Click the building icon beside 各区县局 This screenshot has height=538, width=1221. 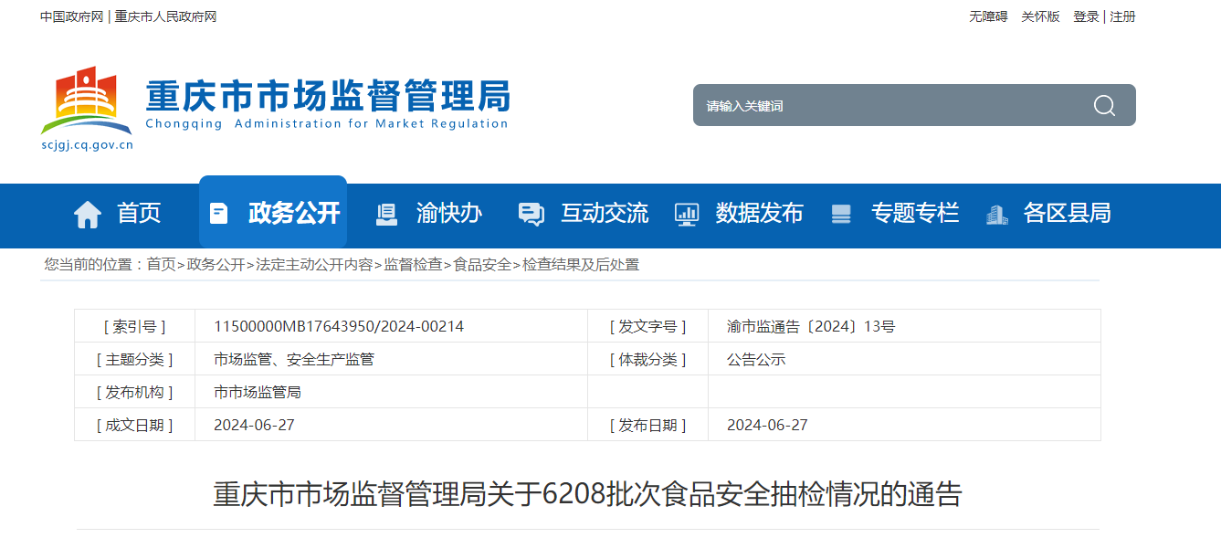pos(996,214)
